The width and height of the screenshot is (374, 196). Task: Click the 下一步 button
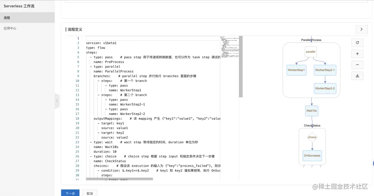[x=70, y=193]
